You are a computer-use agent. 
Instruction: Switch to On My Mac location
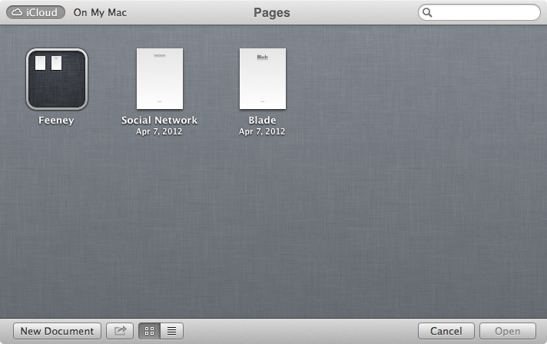coord(100,12)
